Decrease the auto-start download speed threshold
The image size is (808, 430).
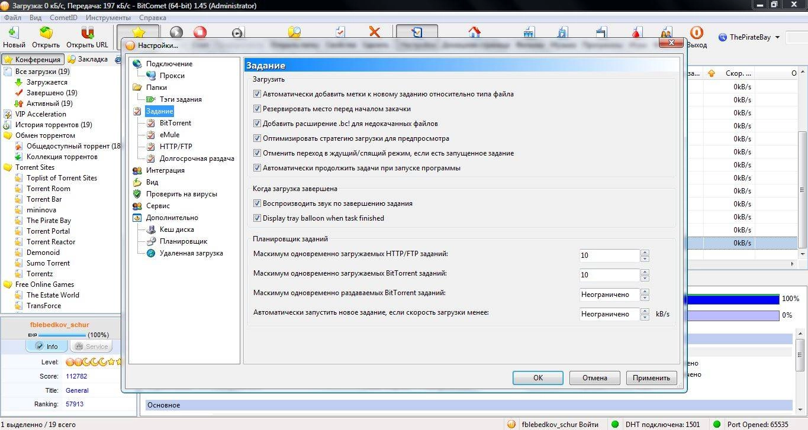click(645, 318)
